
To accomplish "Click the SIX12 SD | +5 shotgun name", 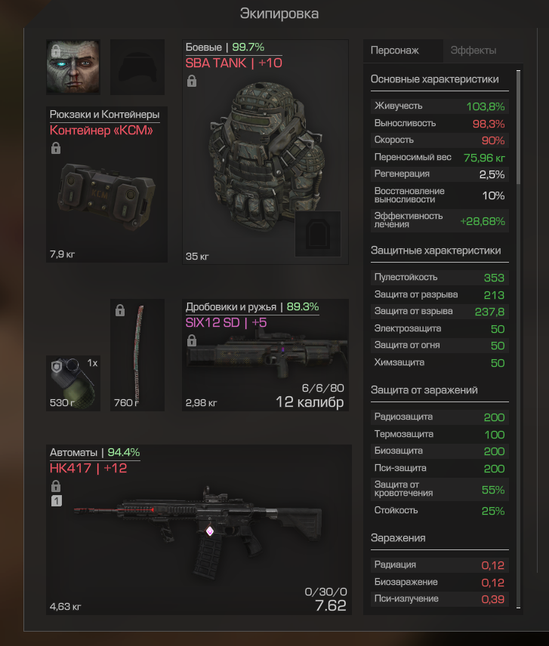I will 226,322.
